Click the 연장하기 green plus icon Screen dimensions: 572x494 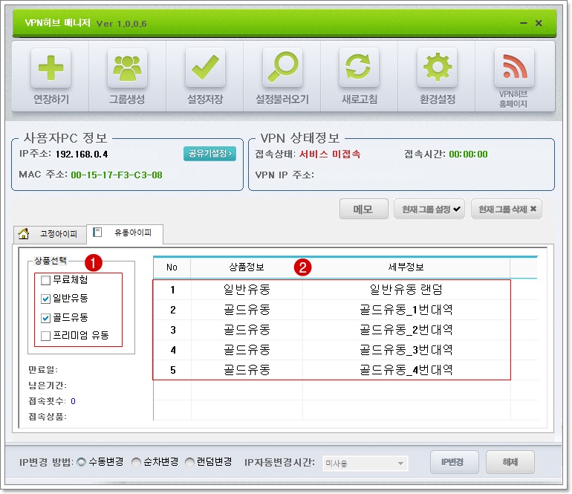(51, 68)
